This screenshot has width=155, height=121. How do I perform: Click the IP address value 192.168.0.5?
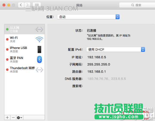coord(97,57)
